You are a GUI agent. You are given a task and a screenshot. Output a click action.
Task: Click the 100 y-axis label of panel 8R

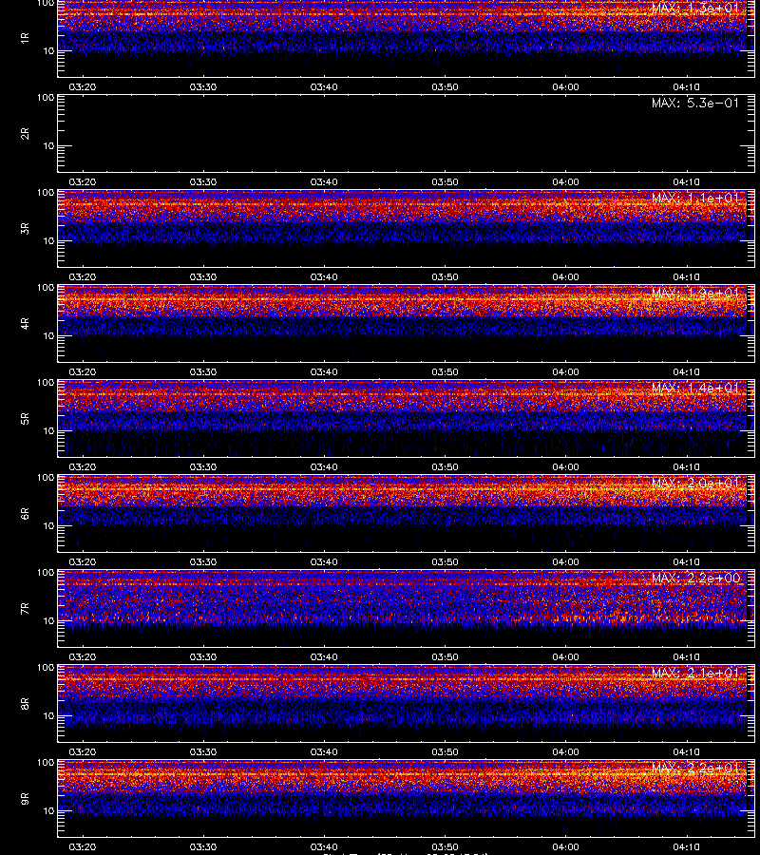[46, 668]
